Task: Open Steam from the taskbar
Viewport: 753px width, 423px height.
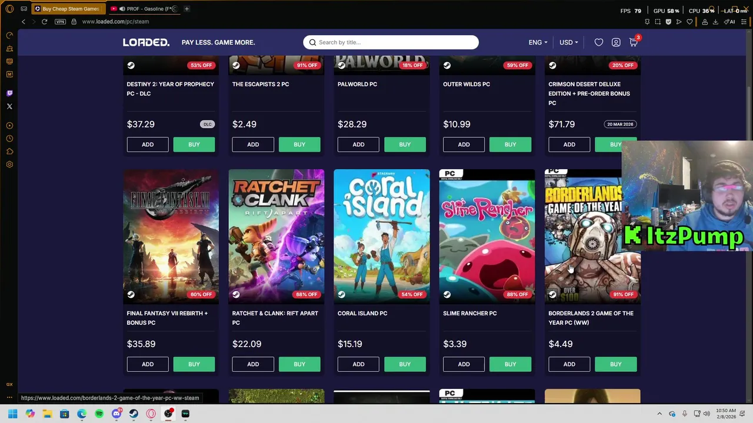Action: tap(134, 414)
